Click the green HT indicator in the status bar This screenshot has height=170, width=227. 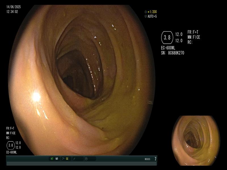click(52, 159)
